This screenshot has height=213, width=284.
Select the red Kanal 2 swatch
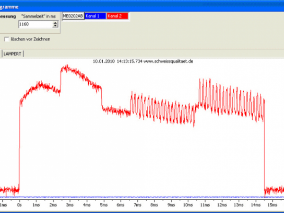coord(117,16)
